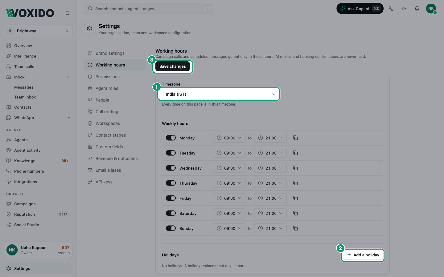The image size is (444, 277).
Task: Change Monday start time 09:00
Action: coord(229,138)
